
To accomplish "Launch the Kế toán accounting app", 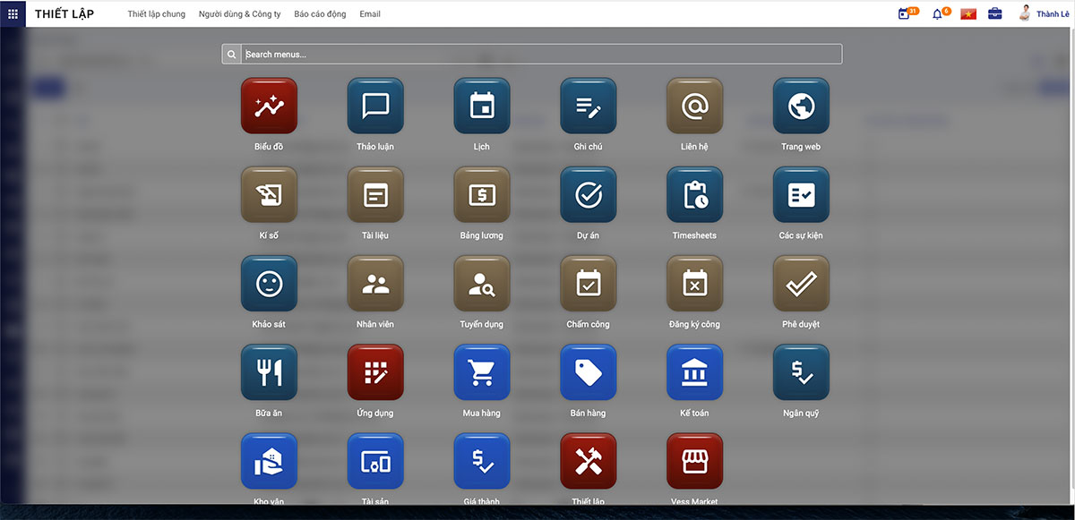I will [694, 372].
